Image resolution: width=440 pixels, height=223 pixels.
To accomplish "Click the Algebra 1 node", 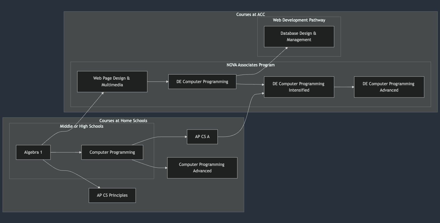I will coord(33,152).
